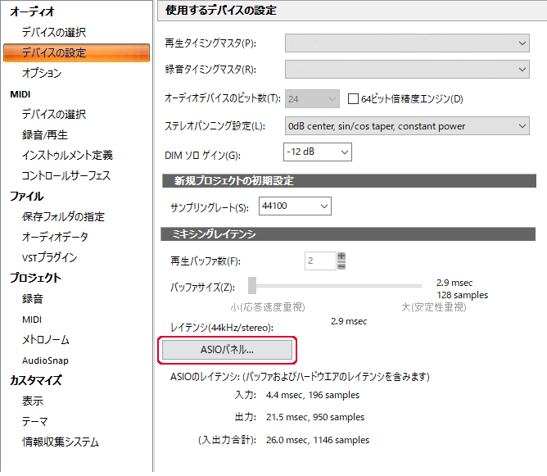Viewport: 547px width, 476px height.
Task: Click 128 samples buffer value
Action: pyautogui.click(x=462, y=295)
